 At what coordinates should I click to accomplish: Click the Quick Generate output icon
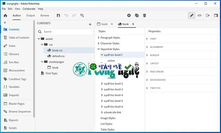[x=208, y=15]
